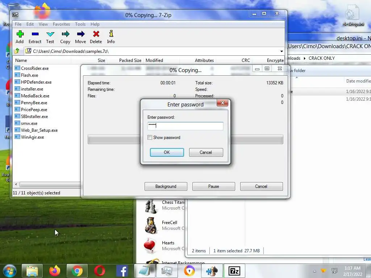The image size is (371, 278).
Task: Open the Chess Titans game icon
Action: [x=151, y=206]
